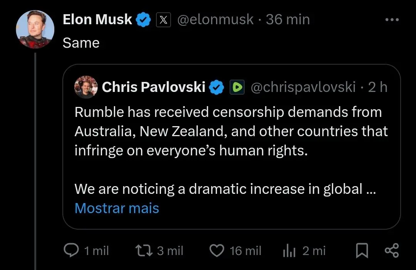This screenshot has height=270, width=416.
Task: Open the share icon
Action: tap(392, 251)
